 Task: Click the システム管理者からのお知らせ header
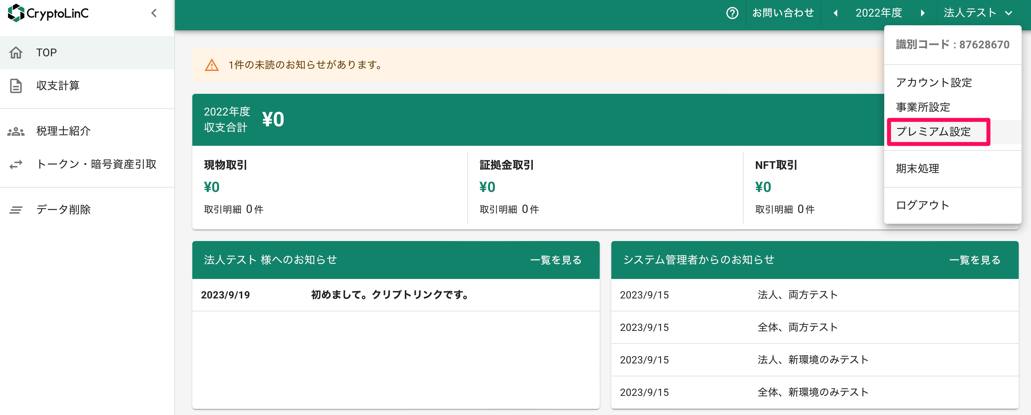tap(699, 260)
